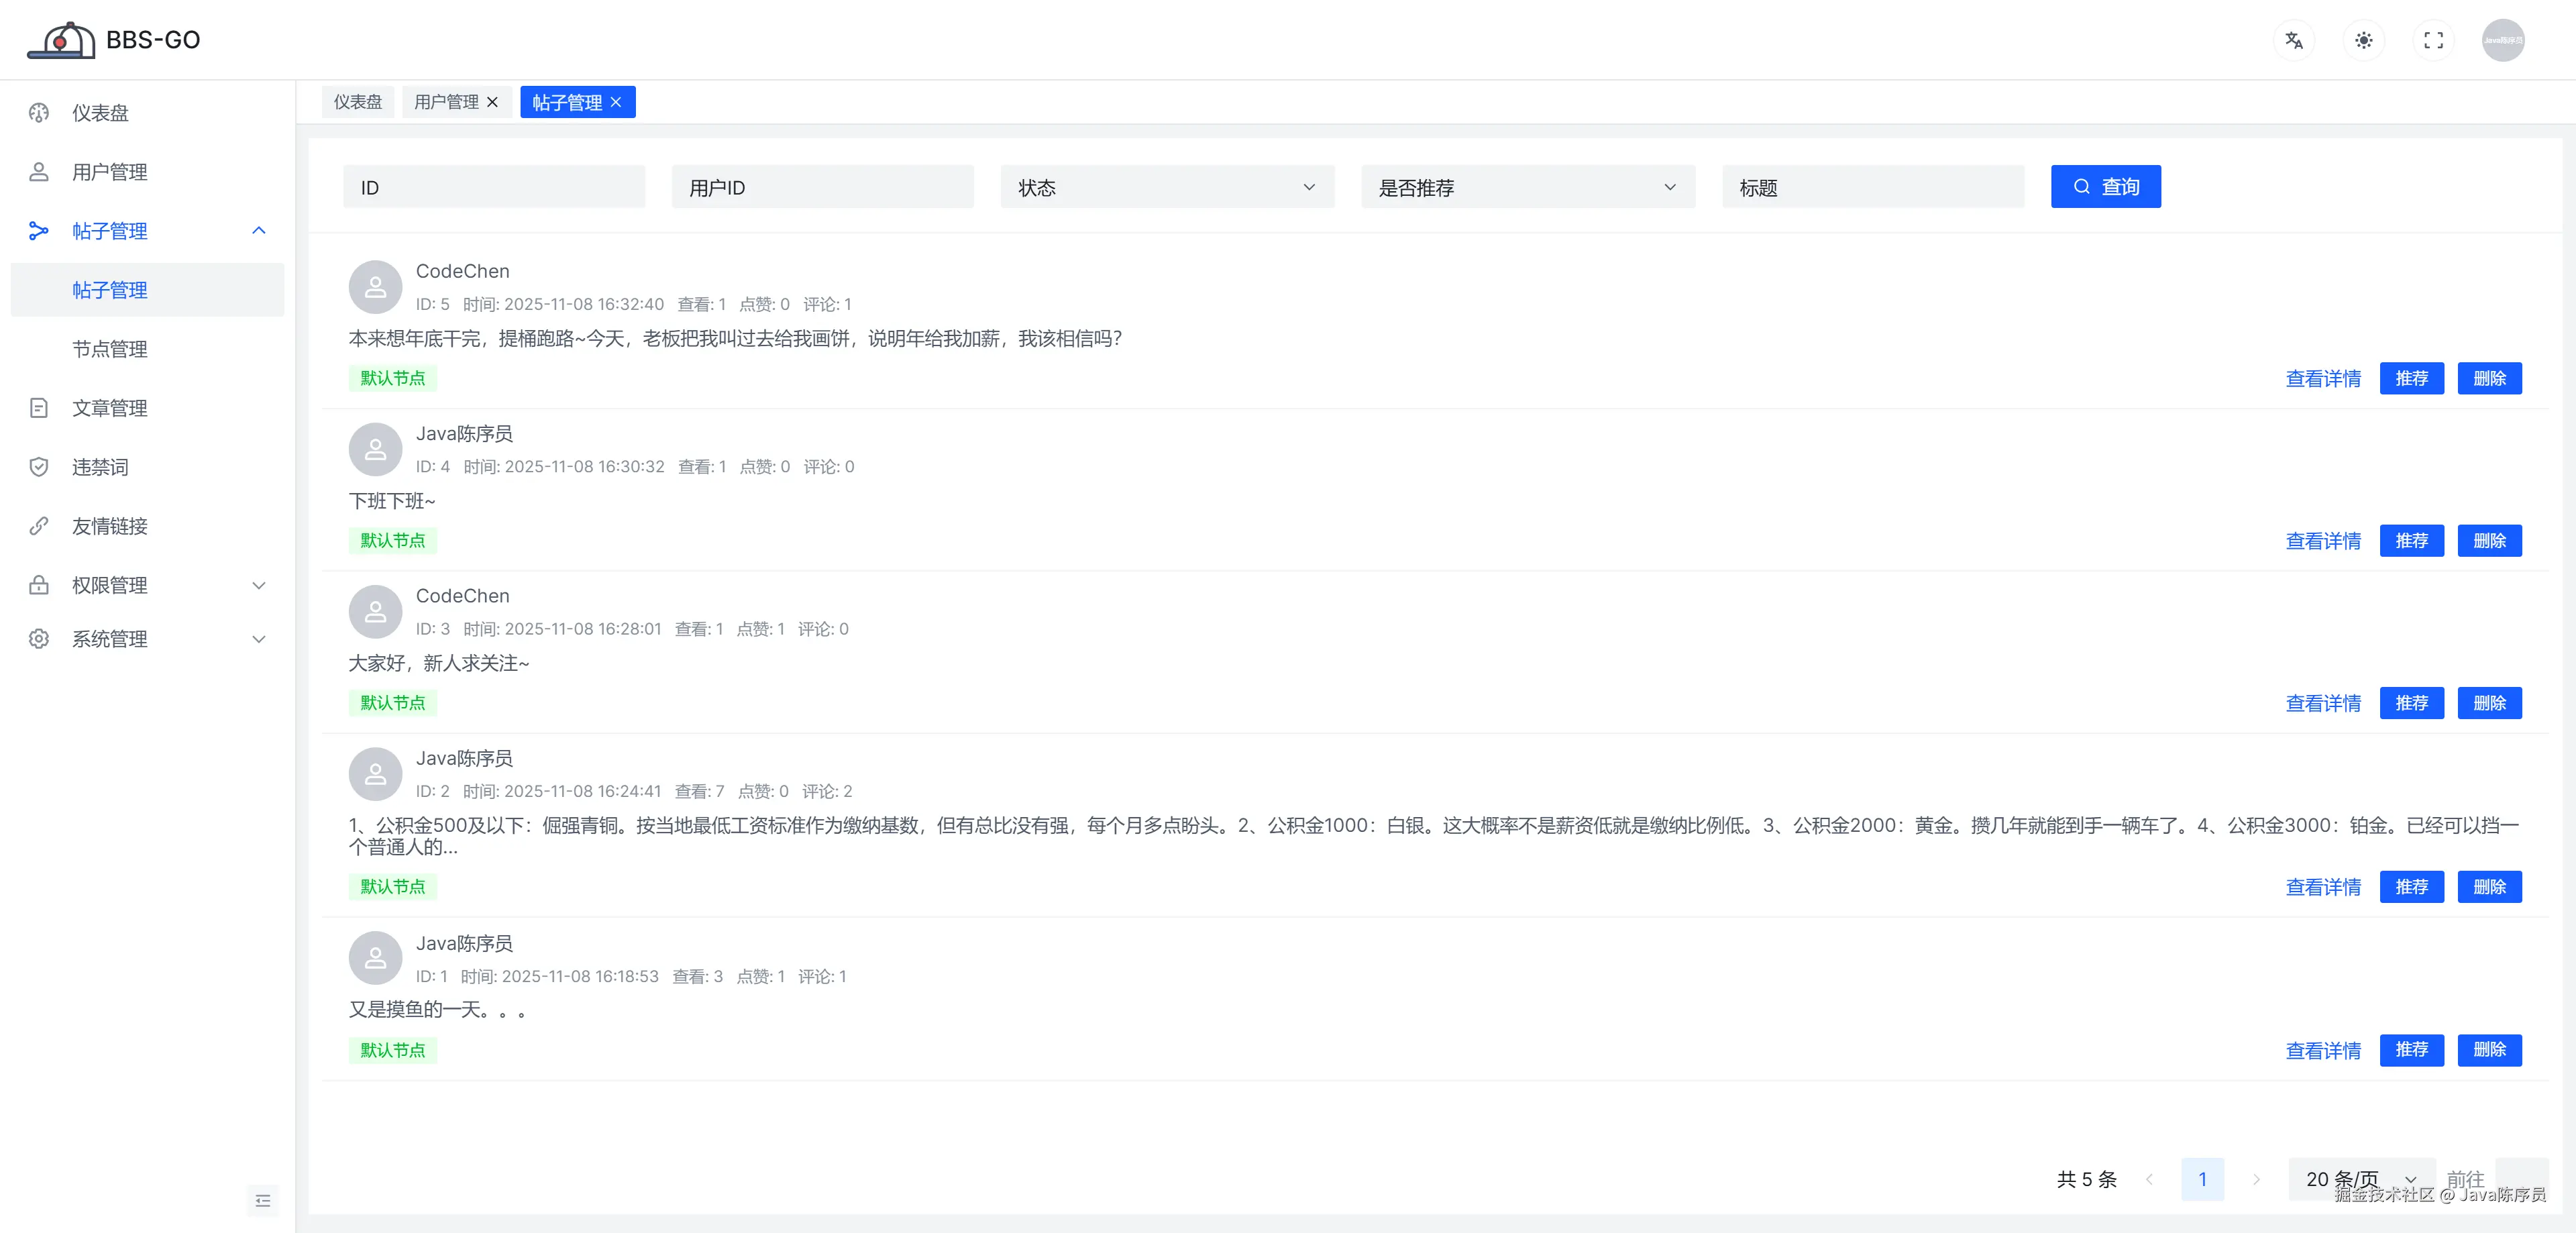The width and height of the screenshot is (2576, 1233).
Task: Click the language translation icon
Action: point(2293,41)
